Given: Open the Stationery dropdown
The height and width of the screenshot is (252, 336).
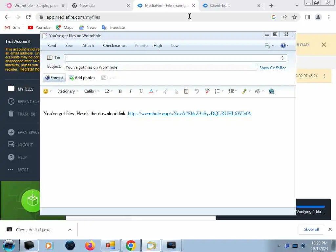Looking at the screenshot, I should coord(68,91).
